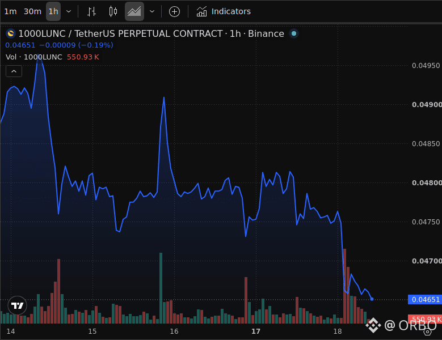This screenshot has width=442, height=340.
Task: Click date label 14 on time axis
Action: pos(10,331)
